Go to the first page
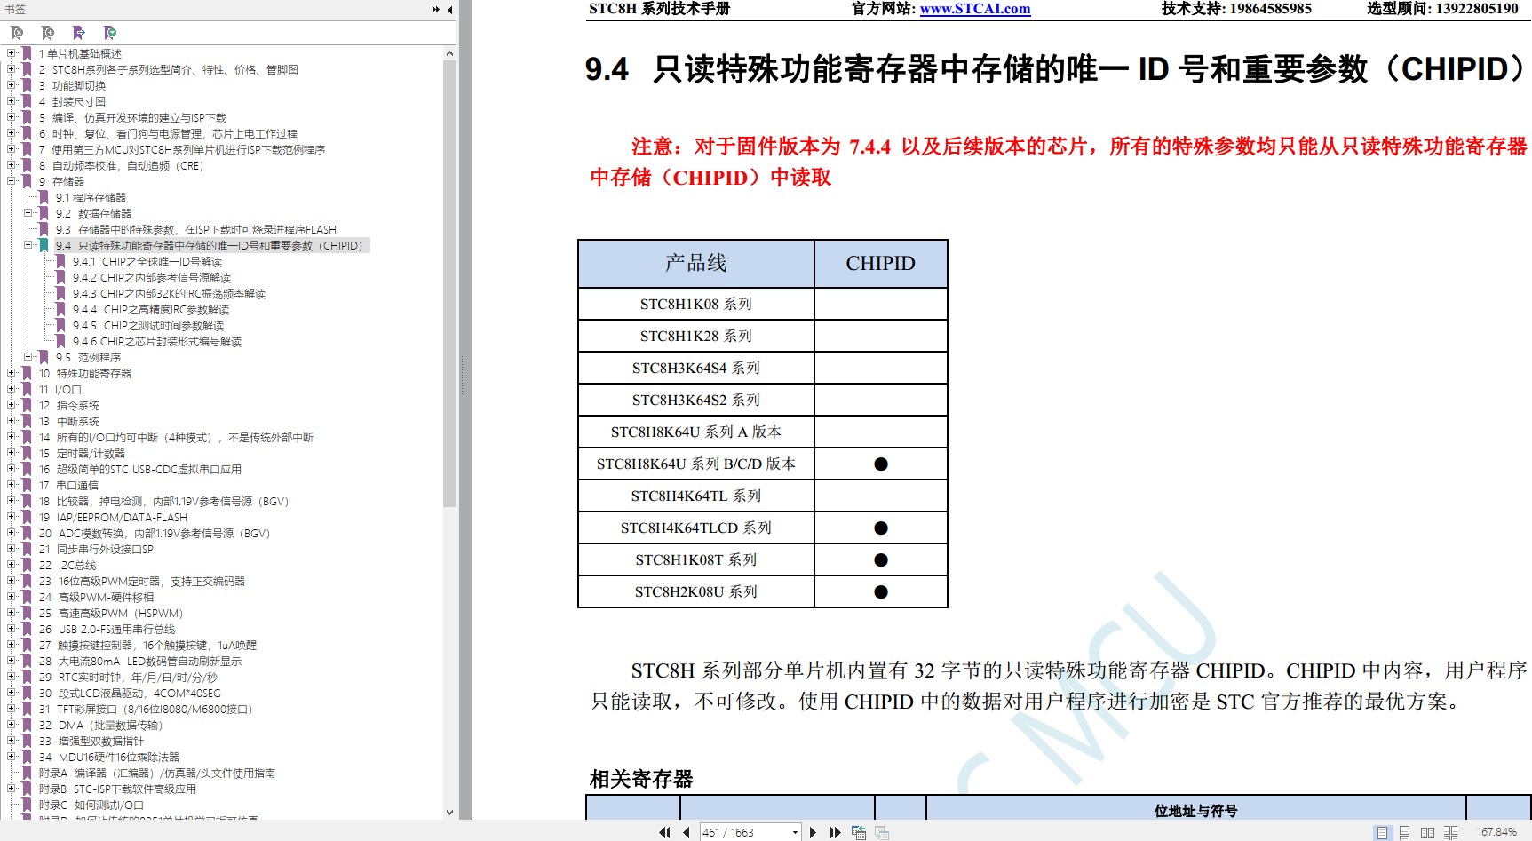The width and height of the screenshot is (1532, 841). [x=664, y=832]
